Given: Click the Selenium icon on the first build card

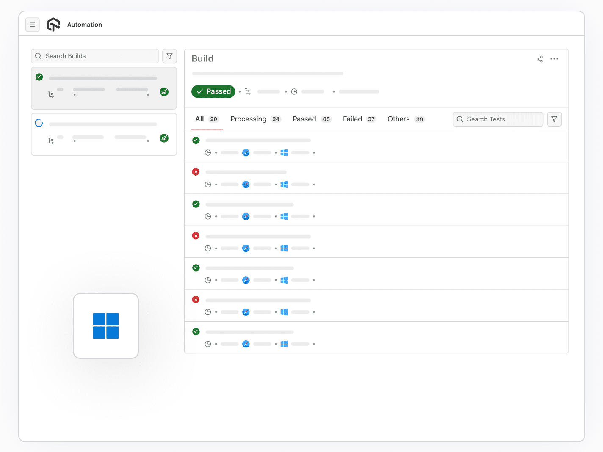Looking at the screenshot, I should pyautogui.click(x=164, y=91).
